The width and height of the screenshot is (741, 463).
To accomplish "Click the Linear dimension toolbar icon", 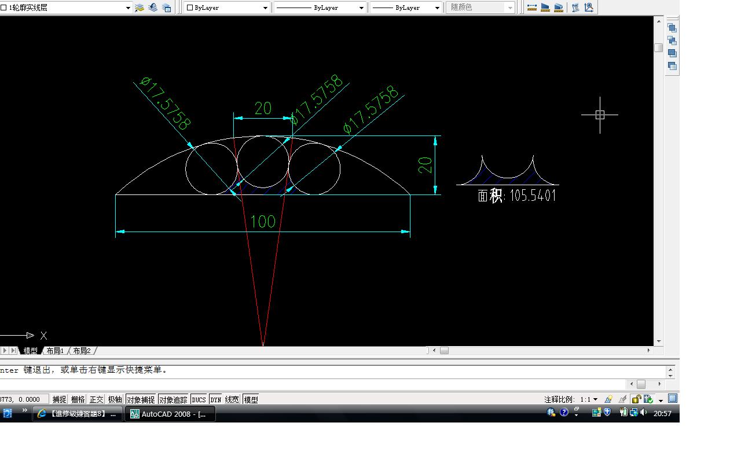I will tap(531, 8).
